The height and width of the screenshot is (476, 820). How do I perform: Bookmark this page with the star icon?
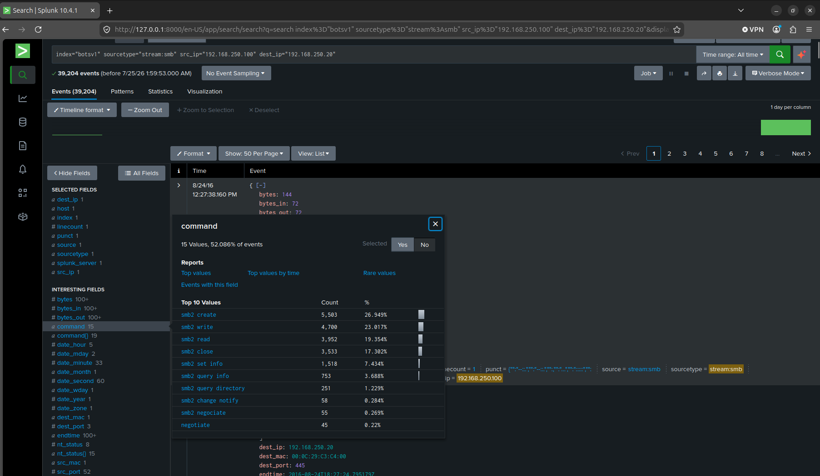(x=677, y=29)
